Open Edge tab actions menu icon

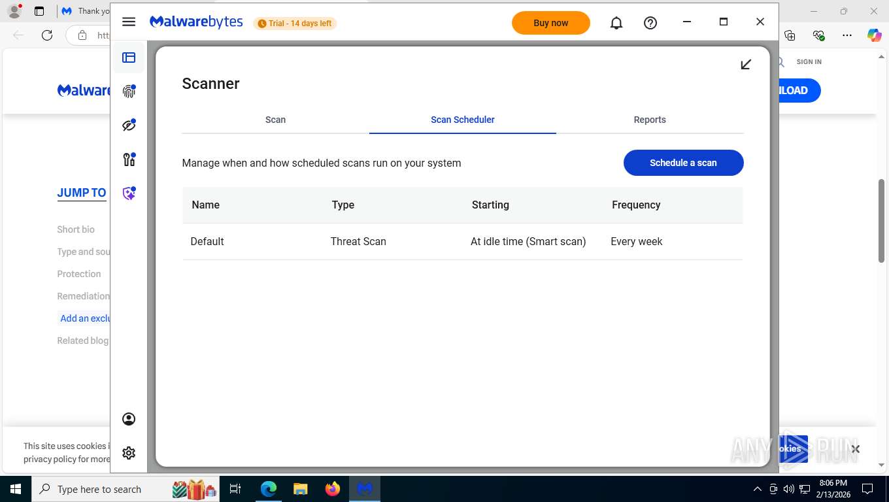pos(39,11)
